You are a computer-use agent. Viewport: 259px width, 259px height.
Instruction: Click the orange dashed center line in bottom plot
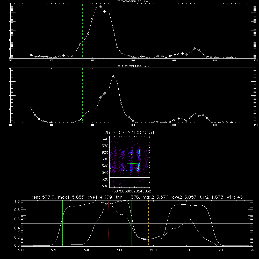point(148,223)
